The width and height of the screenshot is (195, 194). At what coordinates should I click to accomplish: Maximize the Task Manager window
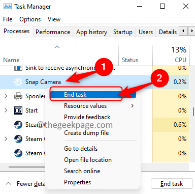(x=162, y=7)
